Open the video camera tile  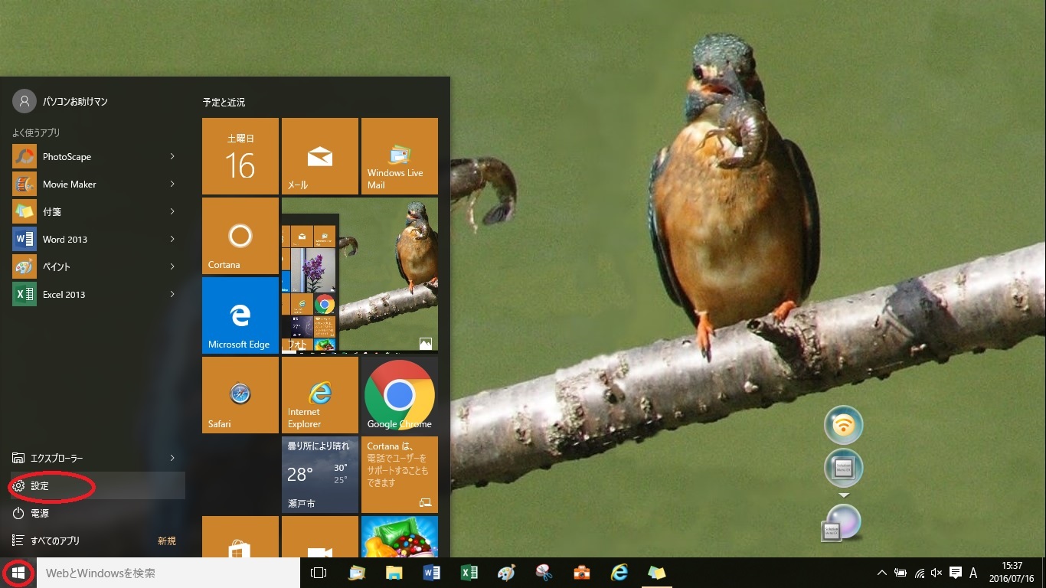[x=320, y=537]
